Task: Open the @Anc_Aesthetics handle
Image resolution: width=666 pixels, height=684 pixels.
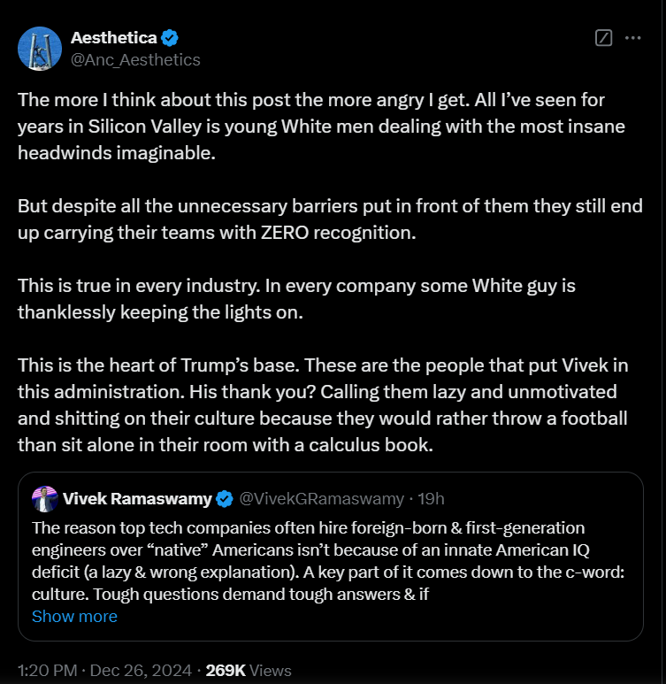Action: pos(135,59)
